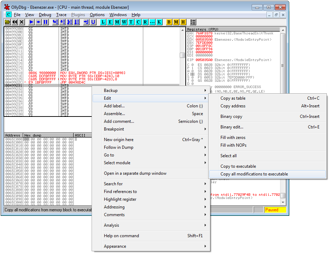Open Memory breakpoints with the yellow M icon
The image size is (330, 253).
(x=176, y=22)
